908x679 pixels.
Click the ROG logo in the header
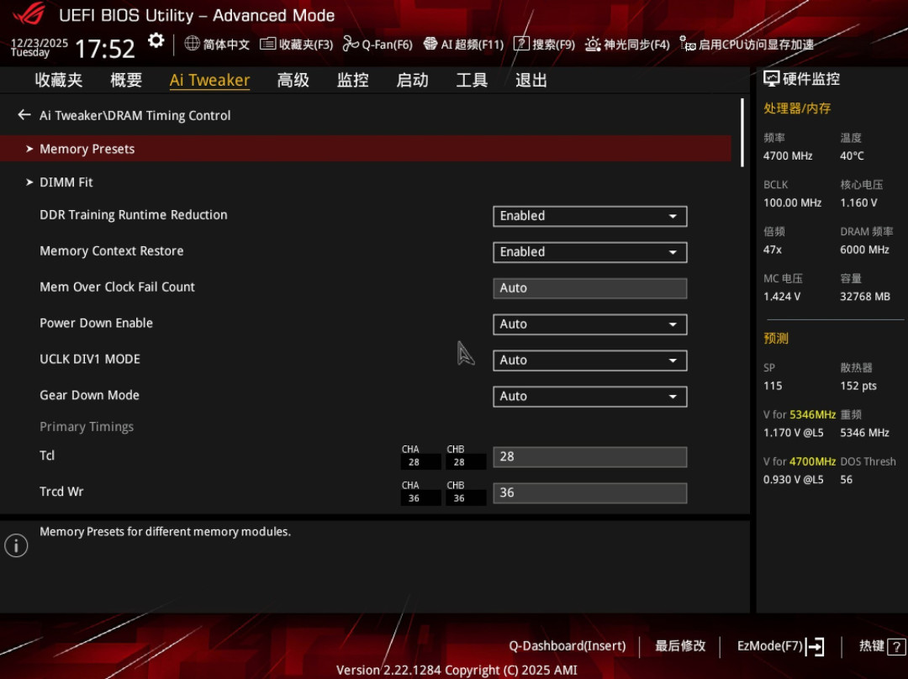[x=29, y=13]
